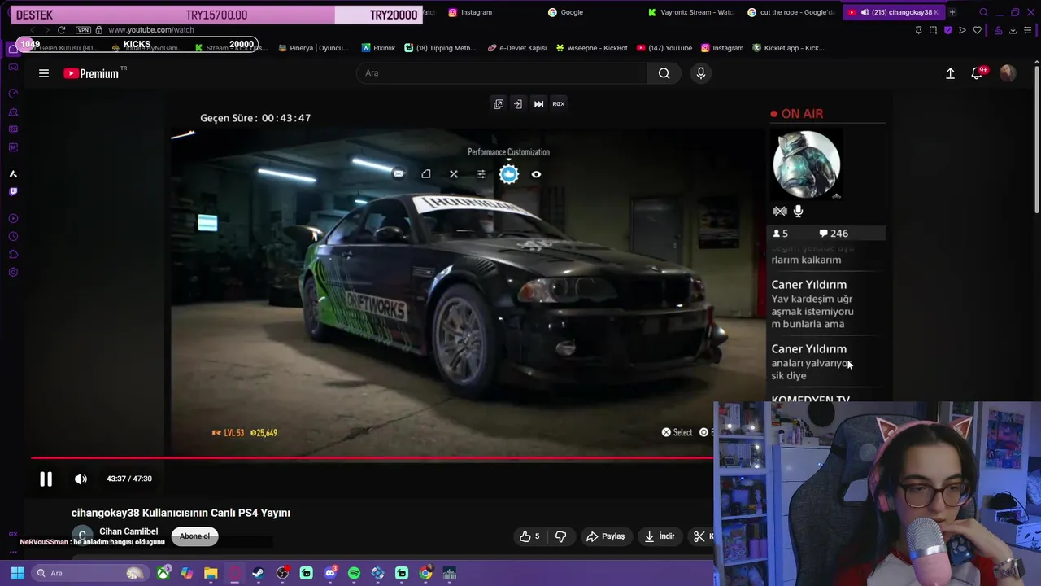The image size is (1041, 586).
Task: Open a new browser tab with plus
Action: [952, 12]
